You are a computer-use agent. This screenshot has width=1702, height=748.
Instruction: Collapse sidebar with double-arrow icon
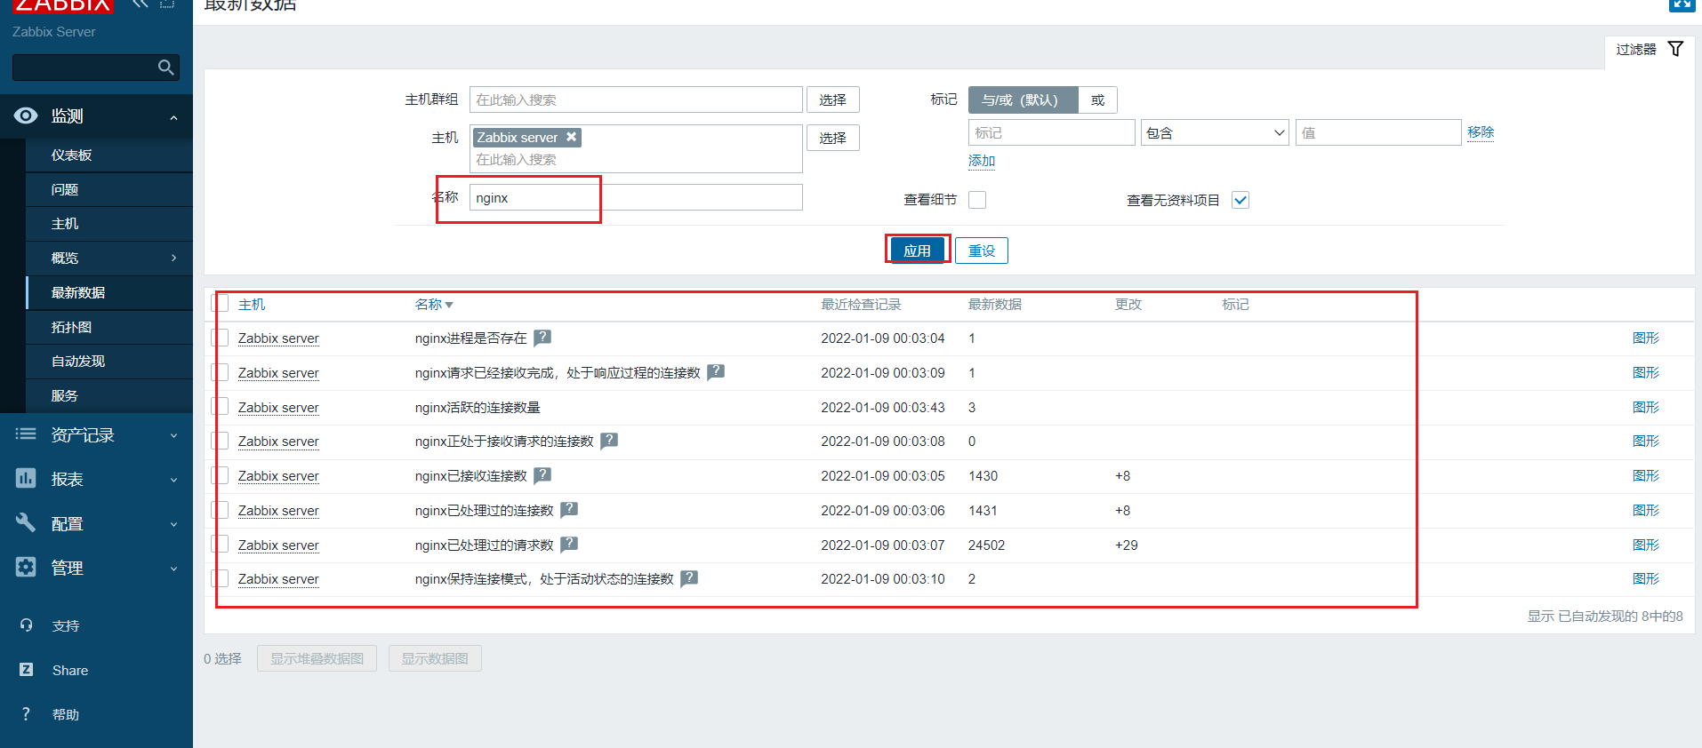tap(140, 4)
